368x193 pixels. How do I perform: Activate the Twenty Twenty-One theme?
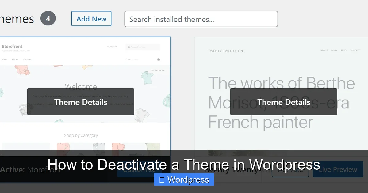tap(290, 169)
